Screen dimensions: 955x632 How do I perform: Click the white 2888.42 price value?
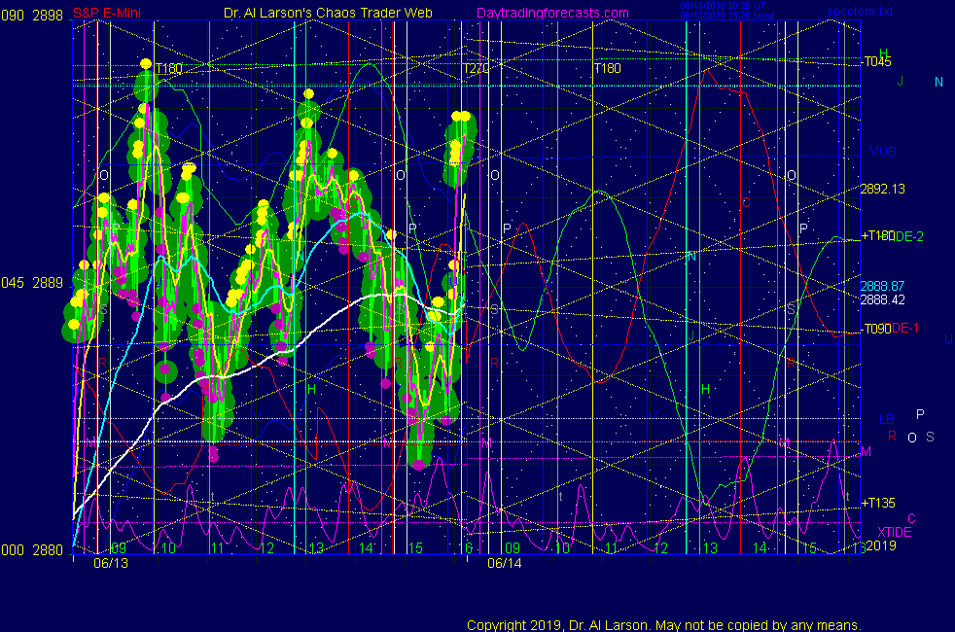[882, 299]
